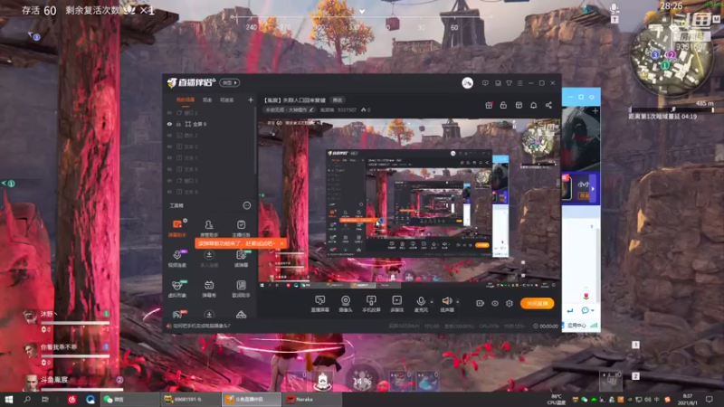Open the phone-as-webcam help link in status bar
The image size is (724, 407).
[x=201, y=326]
